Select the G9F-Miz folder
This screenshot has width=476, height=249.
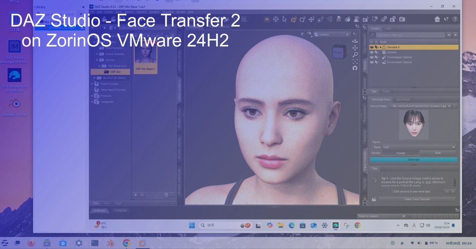[110, 72]
